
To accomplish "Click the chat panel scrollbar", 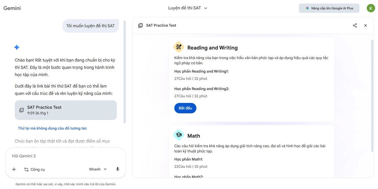I will click(125, 72).
